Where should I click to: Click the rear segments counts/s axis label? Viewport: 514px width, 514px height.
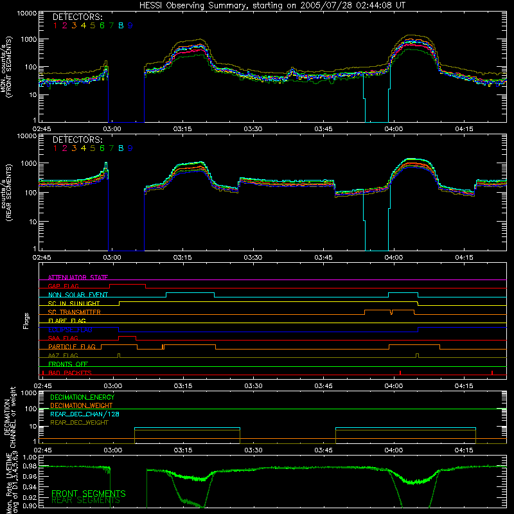6,193
